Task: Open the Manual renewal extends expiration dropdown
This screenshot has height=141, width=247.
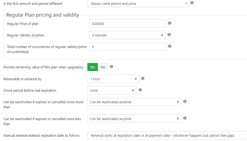Action: (x=167, y=135)
